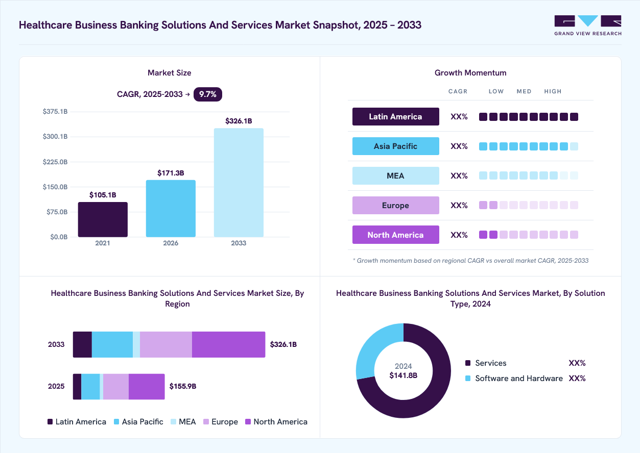Click the Europe legend swatch

click(206, 422)
